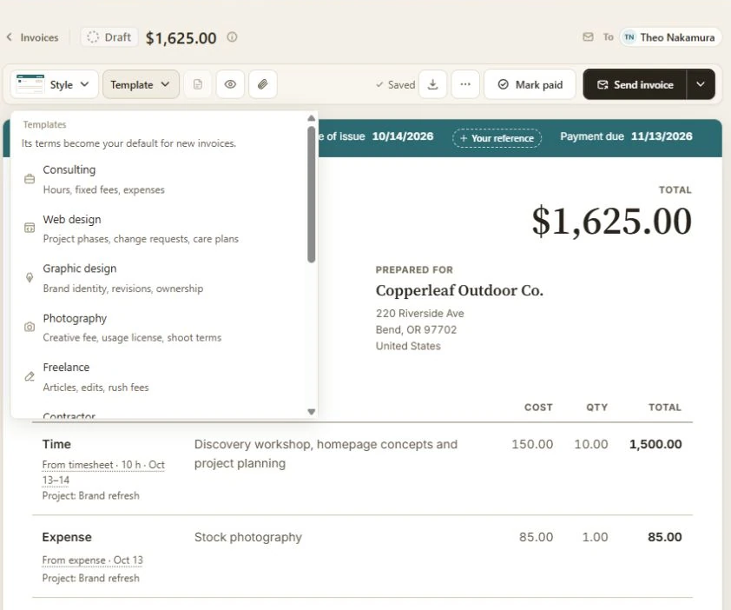The height and width of the screenshot is (610, 731).
Task: Open the three-dots more options menu
Action: coord(465,84)
